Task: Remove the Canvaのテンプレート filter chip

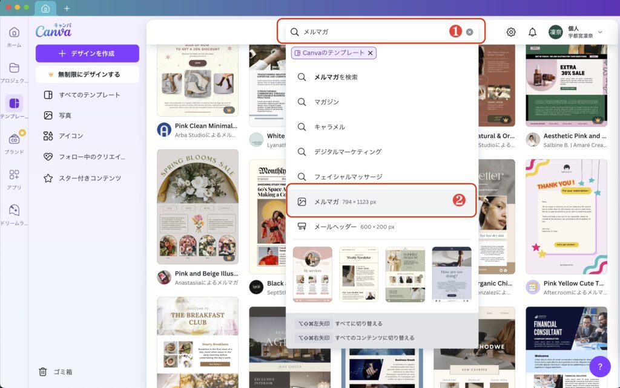Action: point(370,53)
